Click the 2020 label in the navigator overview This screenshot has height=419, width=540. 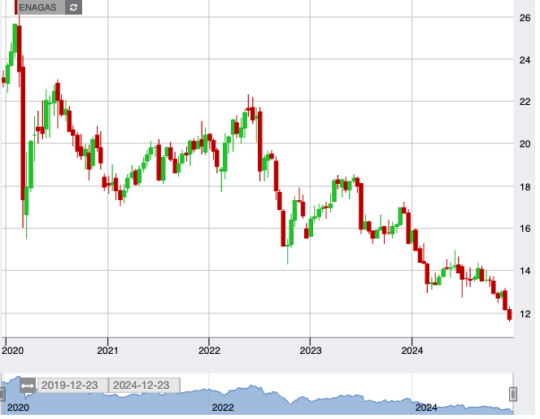click(18, 408)
